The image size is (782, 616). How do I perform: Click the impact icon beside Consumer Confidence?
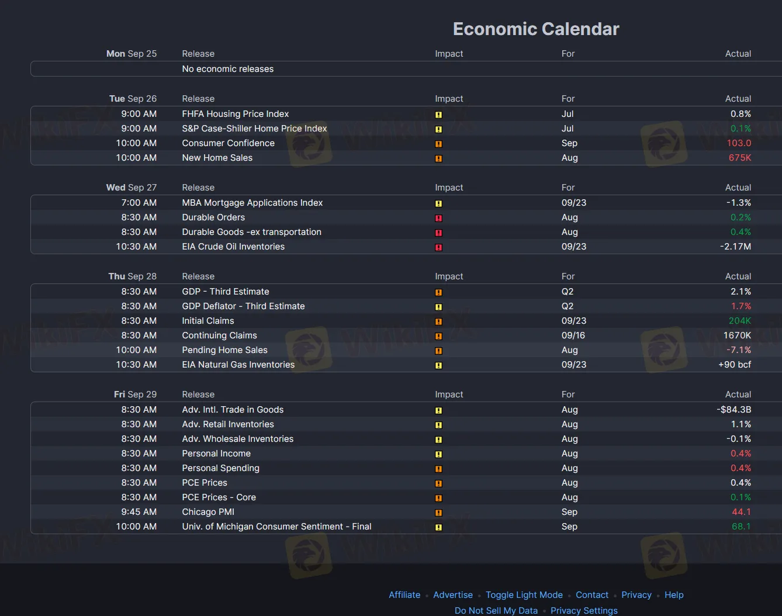438,144
